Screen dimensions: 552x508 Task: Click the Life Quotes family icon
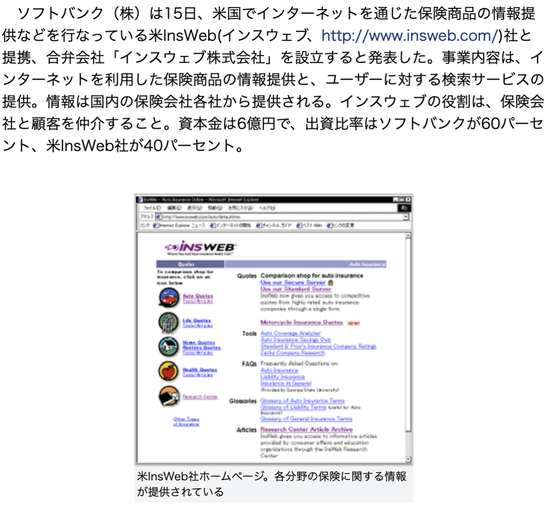point(168,323)
